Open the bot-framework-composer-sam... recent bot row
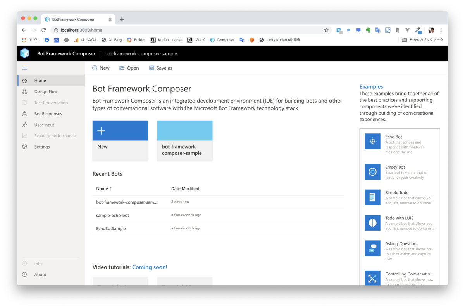This screenshot has height=308, width=465. coord(218,202)
